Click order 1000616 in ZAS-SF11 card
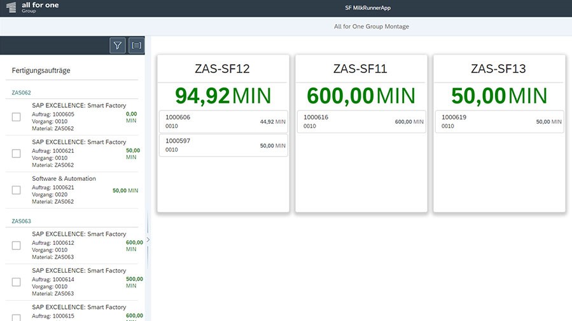This screenshot has width=572, height=321. pyautogui.click(x=361, y=122)
